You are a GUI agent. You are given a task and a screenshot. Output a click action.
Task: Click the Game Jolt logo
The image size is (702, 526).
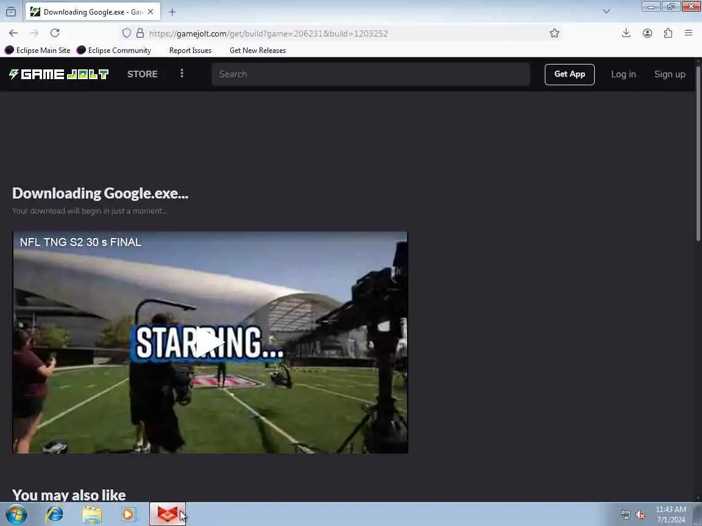[58, 74]
